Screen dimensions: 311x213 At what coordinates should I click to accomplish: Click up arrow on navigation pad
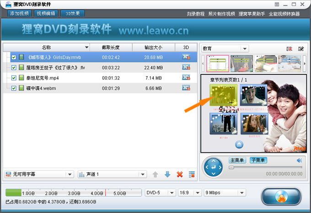click(x=214, y=161)
